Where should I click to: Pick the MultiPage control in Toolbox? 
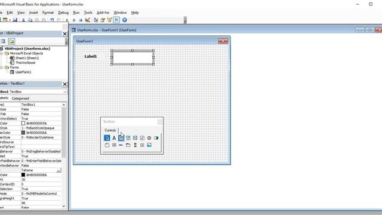128,145
